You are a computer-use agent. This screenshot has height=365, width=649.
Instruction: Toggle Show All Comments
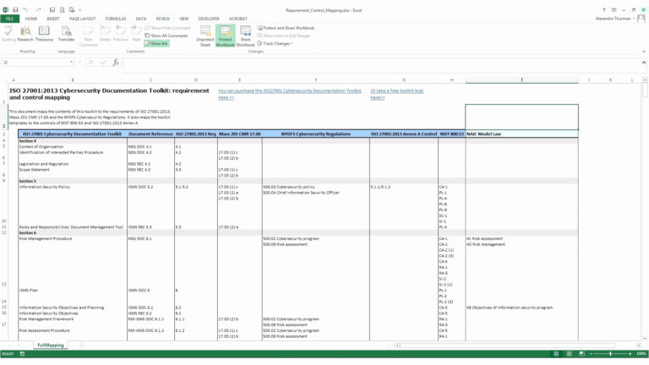(x=167, y=35)
